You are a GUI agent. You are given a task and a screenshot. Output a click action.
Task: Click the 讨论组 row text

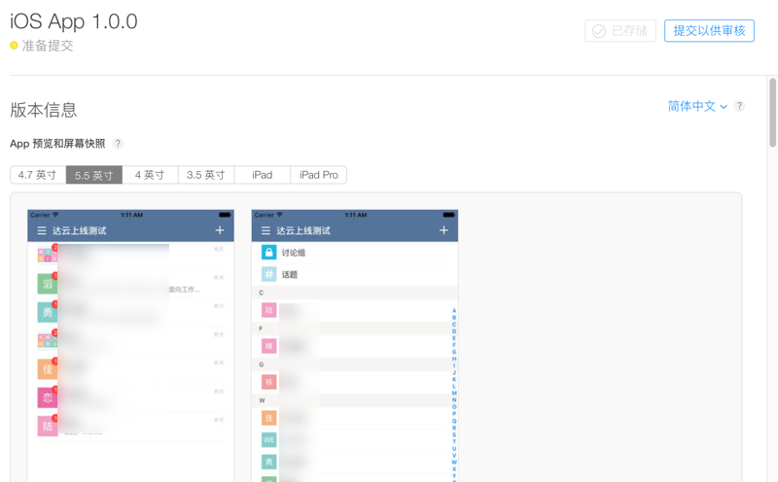coord(294,253)
